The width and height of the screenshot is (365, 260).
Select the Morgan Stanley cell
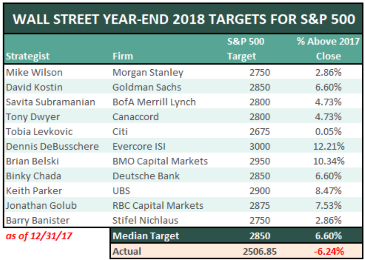coord(148,73)
